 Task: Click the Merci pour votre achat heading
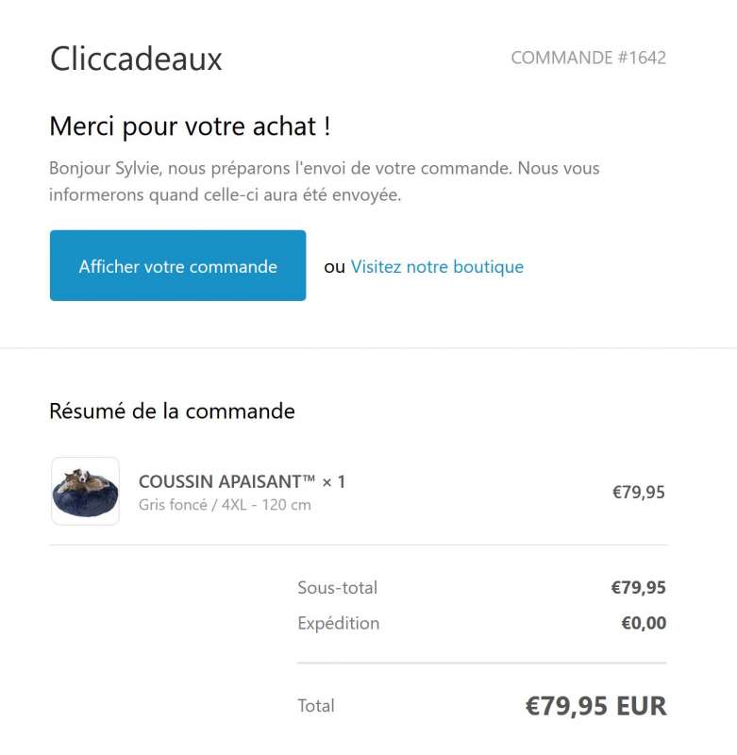(x=190, y=126)
